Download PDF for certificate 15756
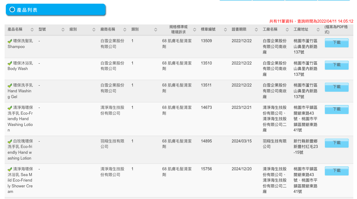Screen dimensions: 357x199 coord(337,171)
